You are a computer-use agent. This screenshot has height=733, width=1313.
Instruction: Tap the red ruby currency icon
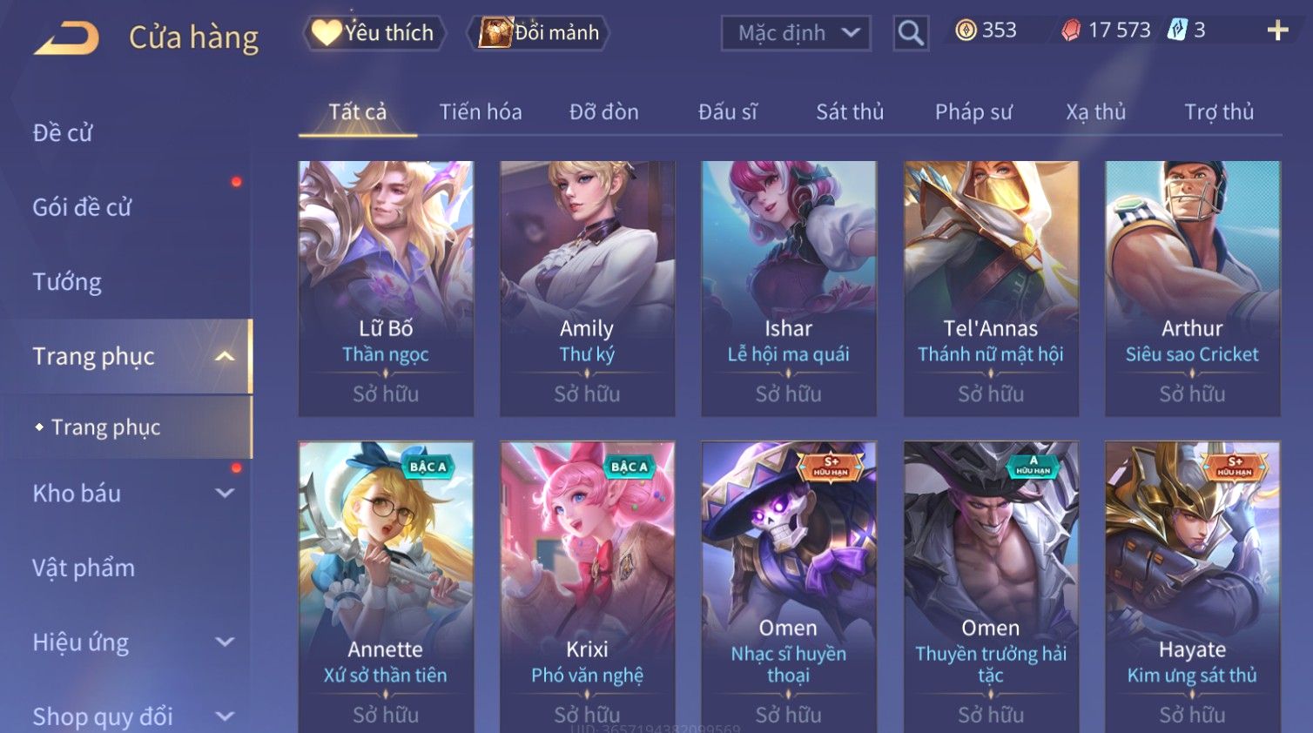[1071, 30]
